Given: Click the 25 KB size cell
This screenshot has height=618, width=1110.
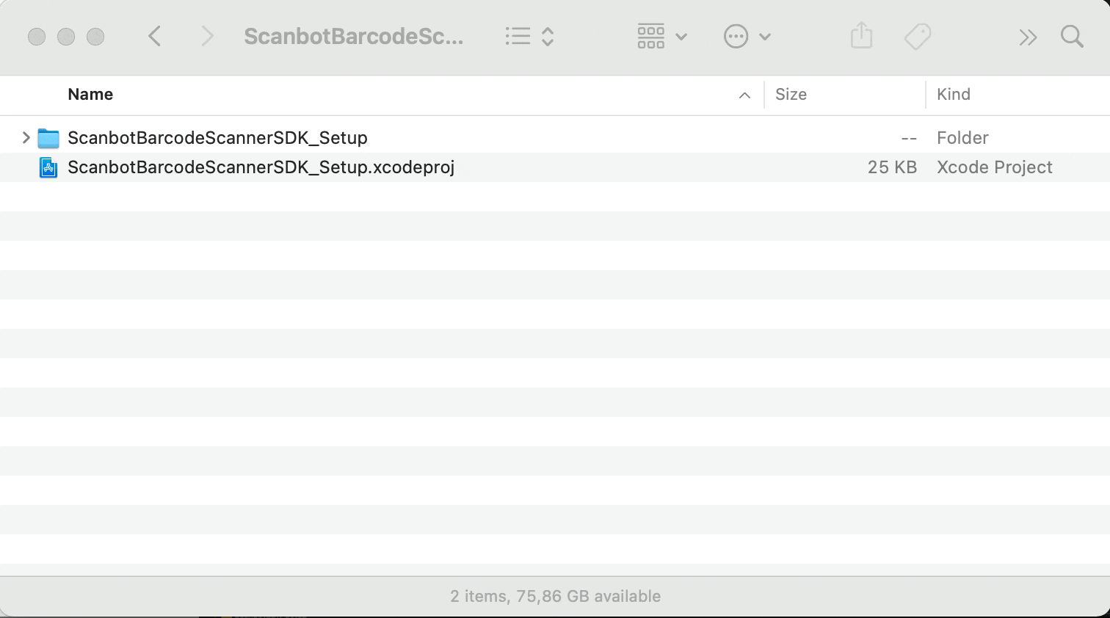Looking at the screenshot, I should [x=891, y=167].
